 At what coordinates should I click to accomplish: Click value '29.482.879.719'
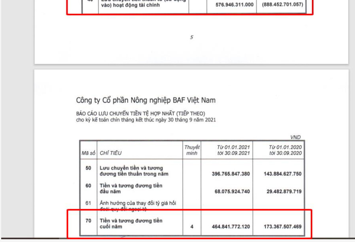click(x=284, y=191)
